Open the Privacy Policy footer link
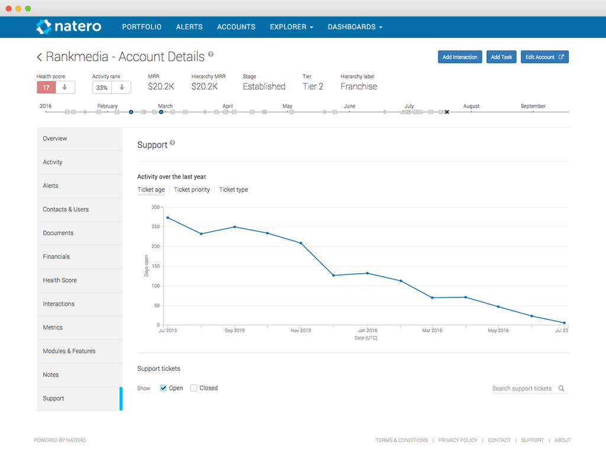The height and width of the screenshot is (455, 606). click(458, 440)
